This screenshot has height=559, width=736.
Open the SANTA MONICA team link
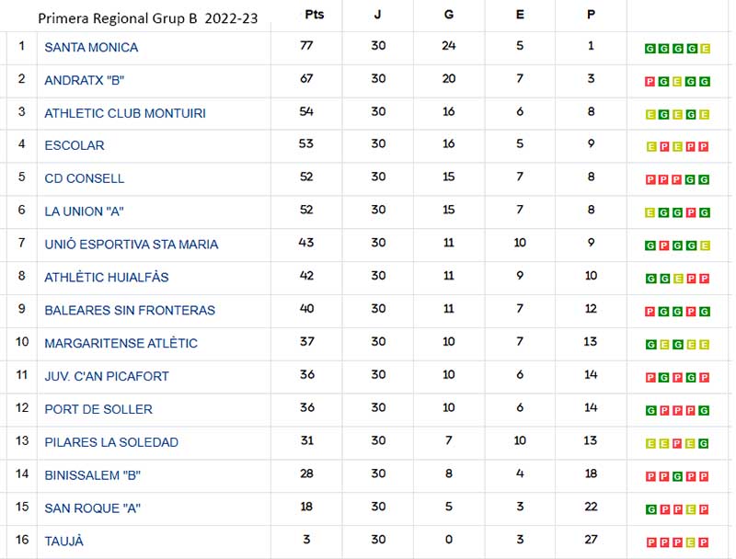91,48
